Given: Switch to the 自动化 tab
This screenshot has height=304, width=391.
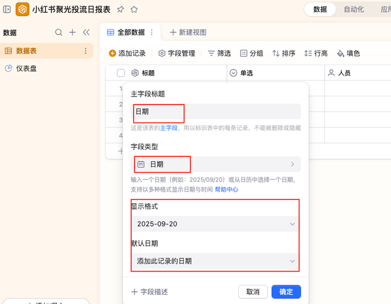Looking at the screenshot, I should click(354, 10).
